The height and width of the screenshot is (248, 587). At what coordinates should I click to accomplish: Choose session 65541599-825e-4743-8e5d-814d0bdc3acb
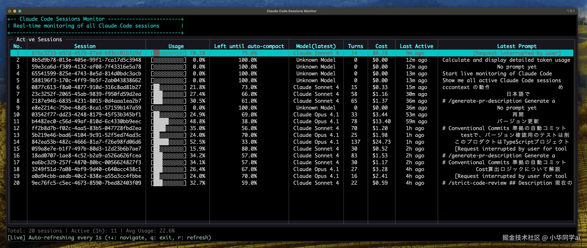292,74
